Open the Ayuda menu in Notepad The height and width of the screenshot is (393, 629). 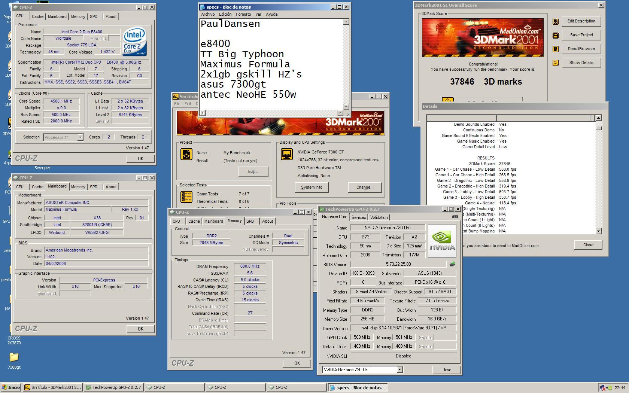click(272, 14)
